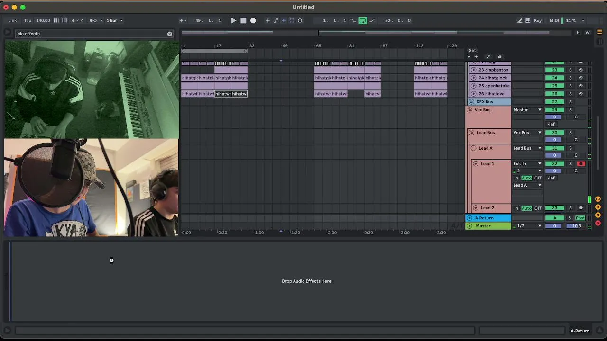607x341 pixels.
Task: Toggle track 24 activator button
Action: click(554, 78)
